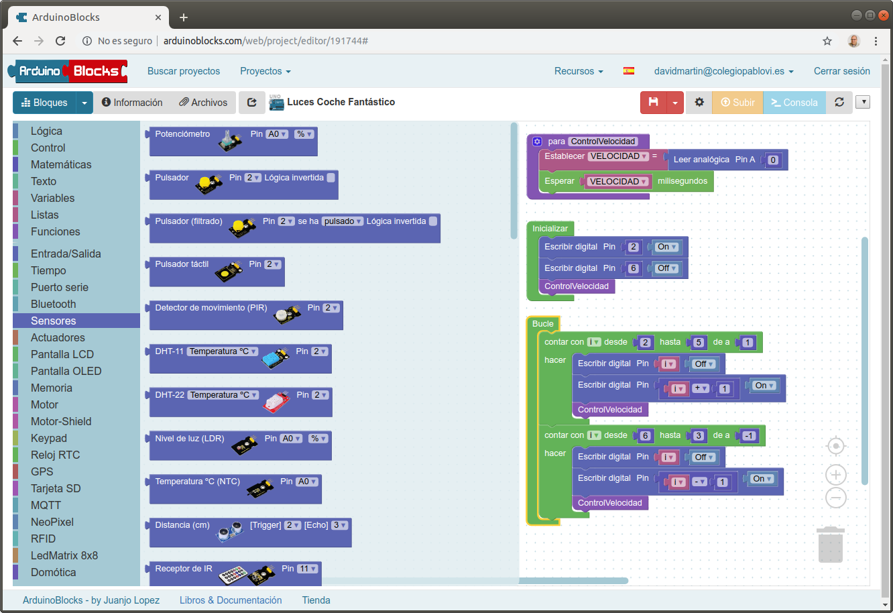Open the Recursos menu
The height and width of the screenshot is (613, 893).
pyautogui.click(x=577, y=70)
